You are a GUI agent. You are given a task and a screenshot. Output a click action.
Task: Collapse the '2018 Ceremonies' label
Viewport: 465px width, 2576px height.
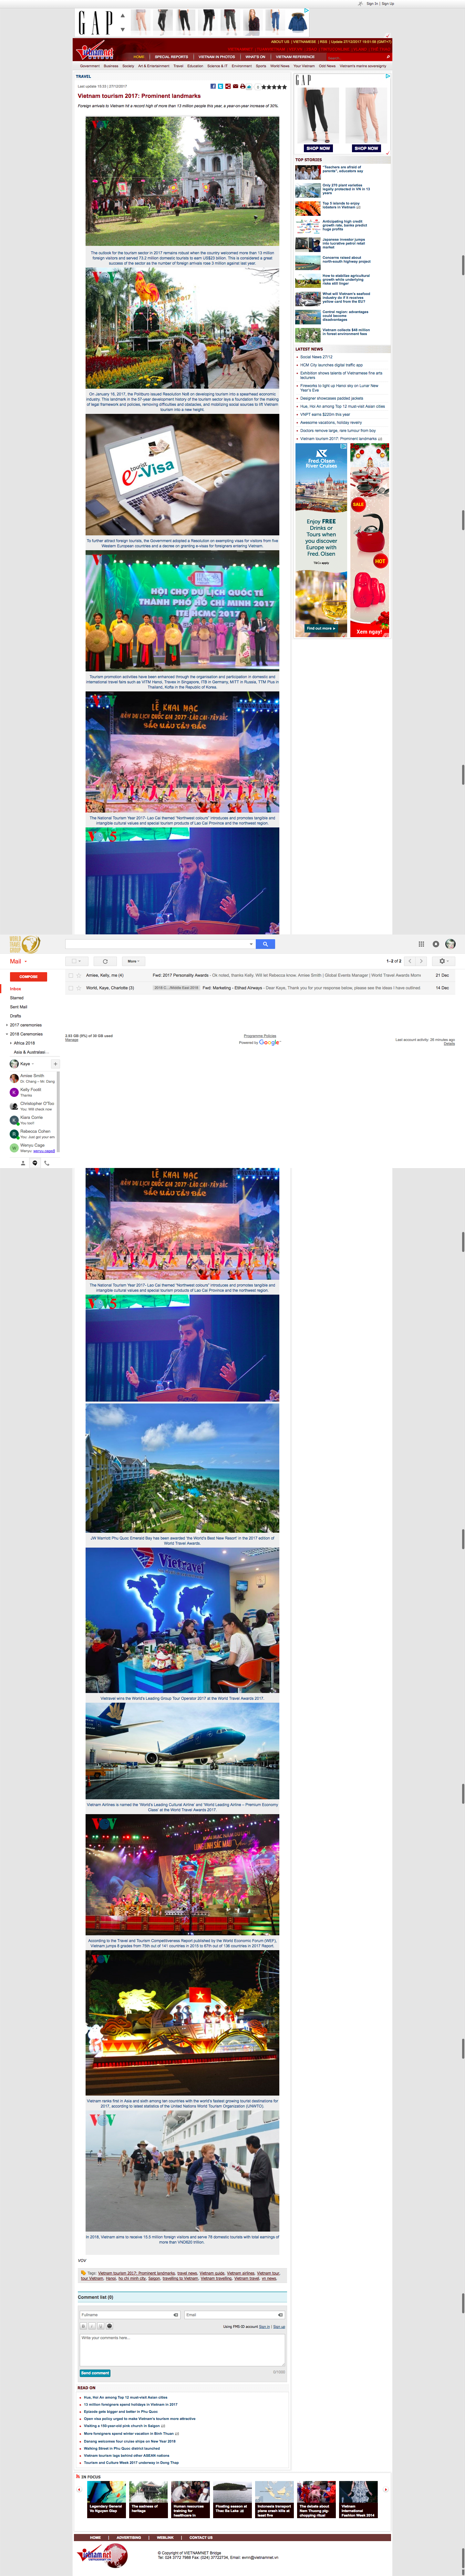[x=7, y=1034]
